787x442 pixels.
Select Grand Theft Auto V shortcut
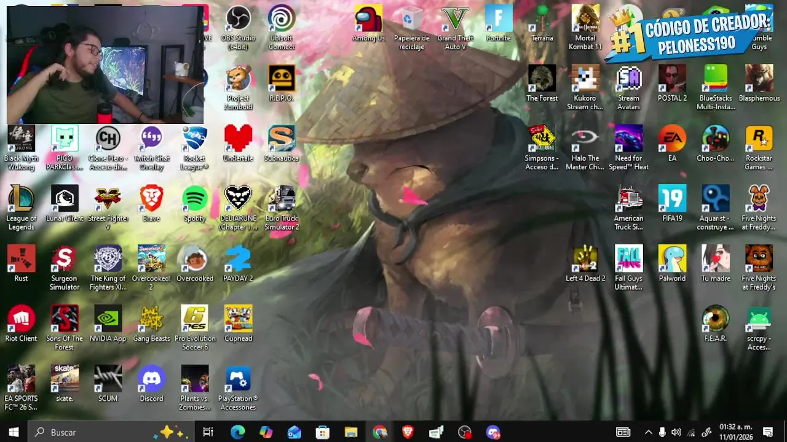coord(455,28)
